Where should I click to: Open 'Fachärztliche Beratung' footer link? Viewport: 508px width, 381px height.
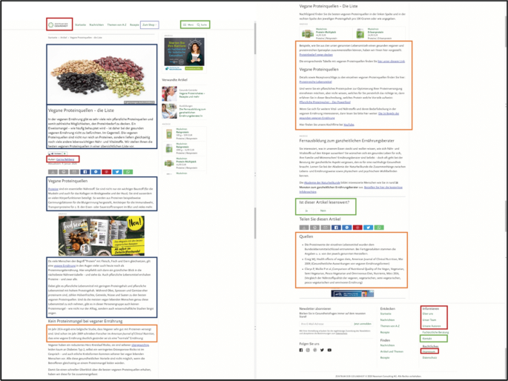click(435, 332)
